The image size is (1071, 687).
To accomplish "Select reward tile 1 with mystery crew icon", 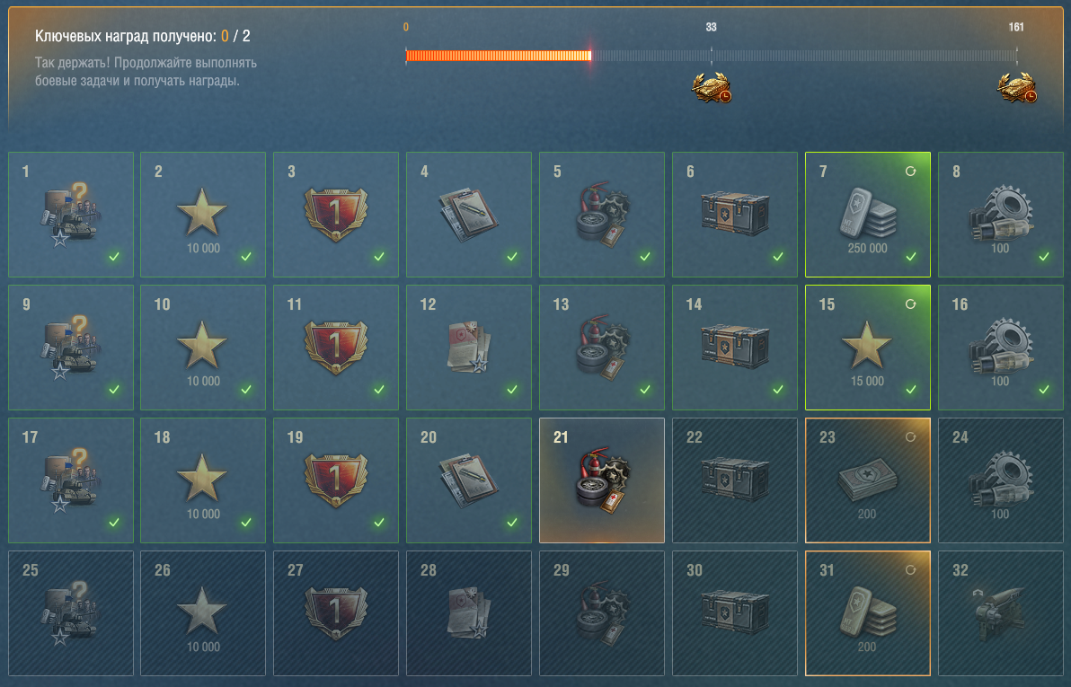I will 71,215.
